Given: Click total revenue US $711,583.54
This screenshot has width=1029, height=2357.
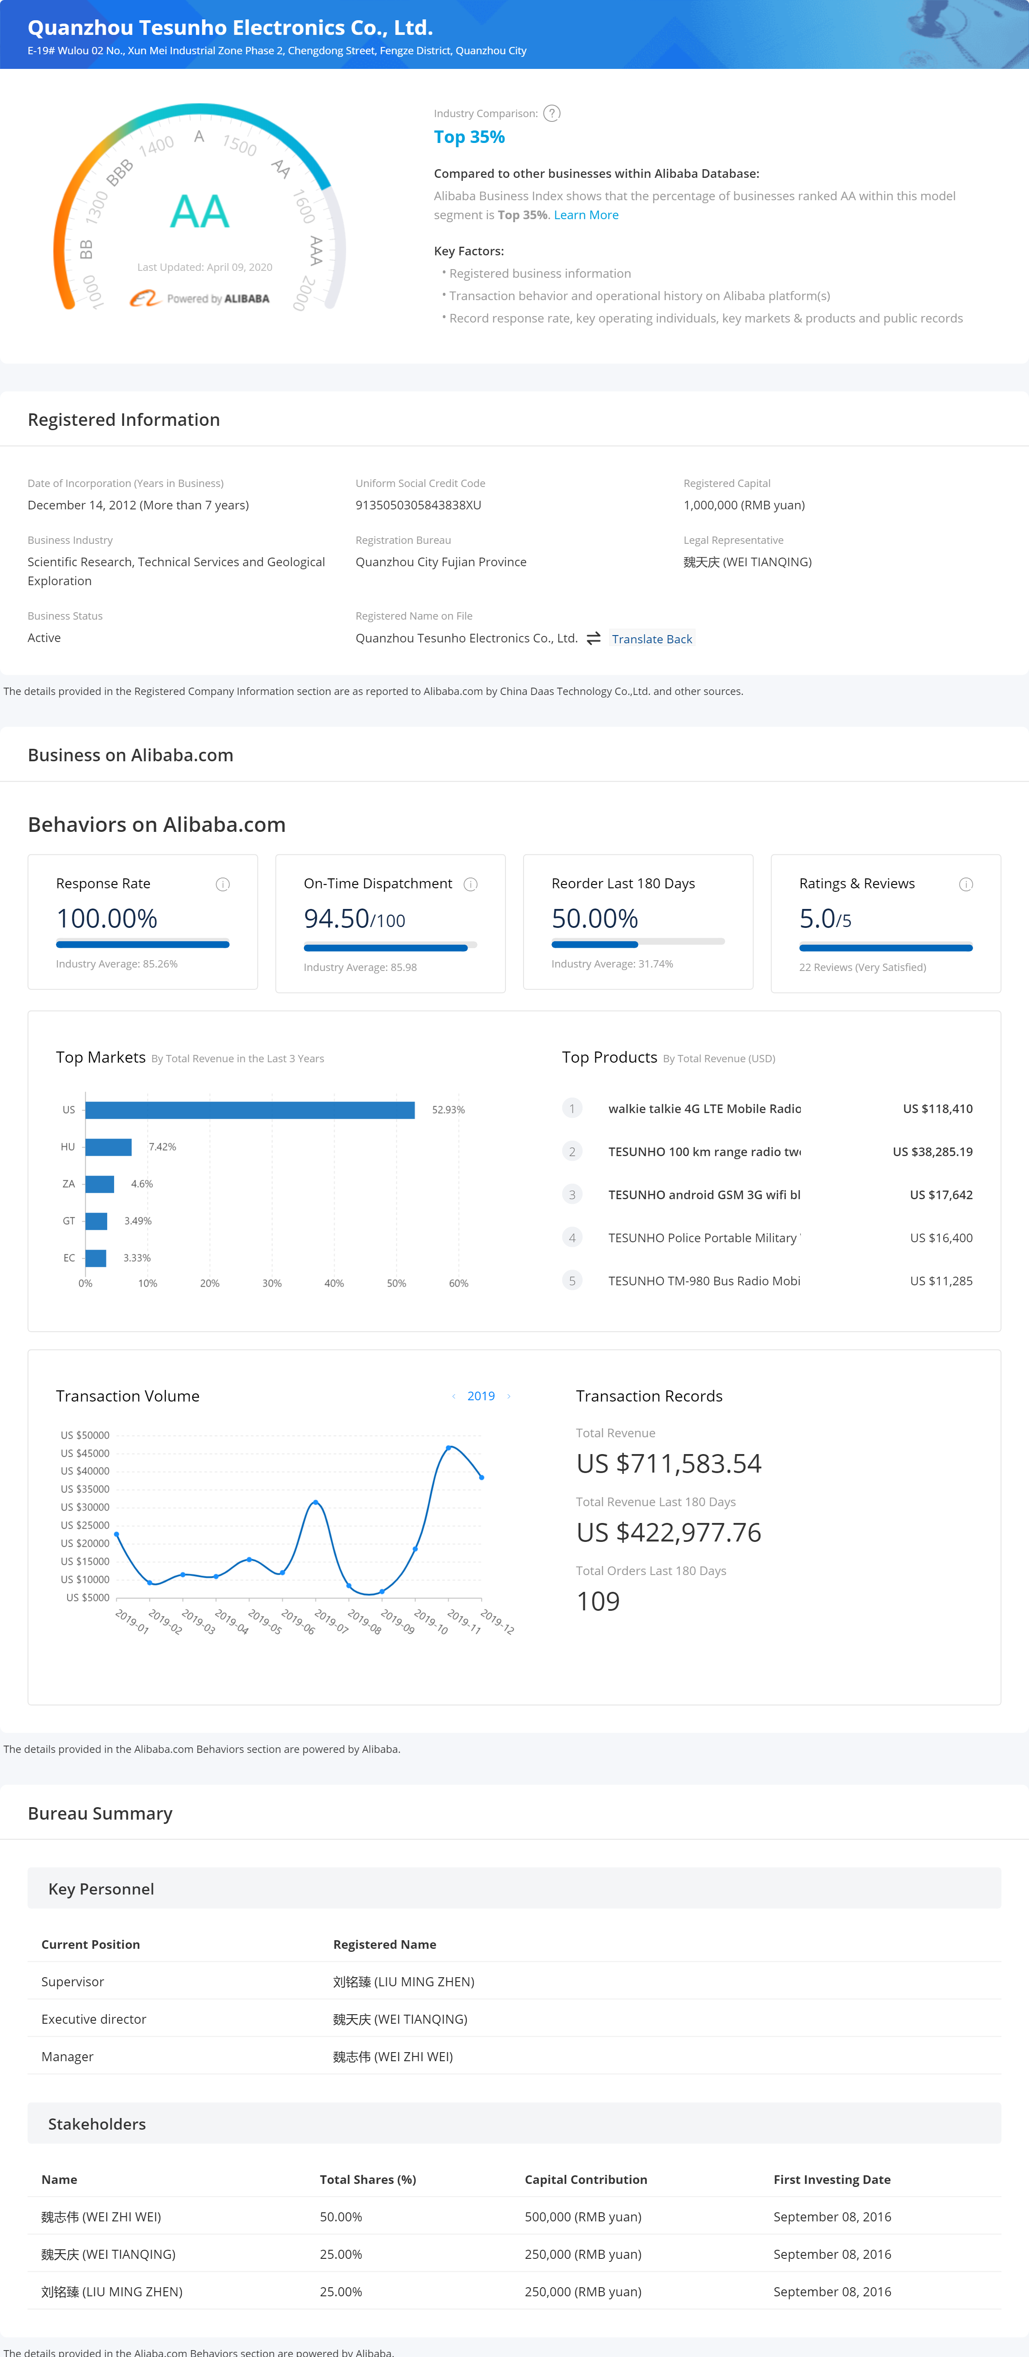Looking at the screenshot, I should (669, 1464).
